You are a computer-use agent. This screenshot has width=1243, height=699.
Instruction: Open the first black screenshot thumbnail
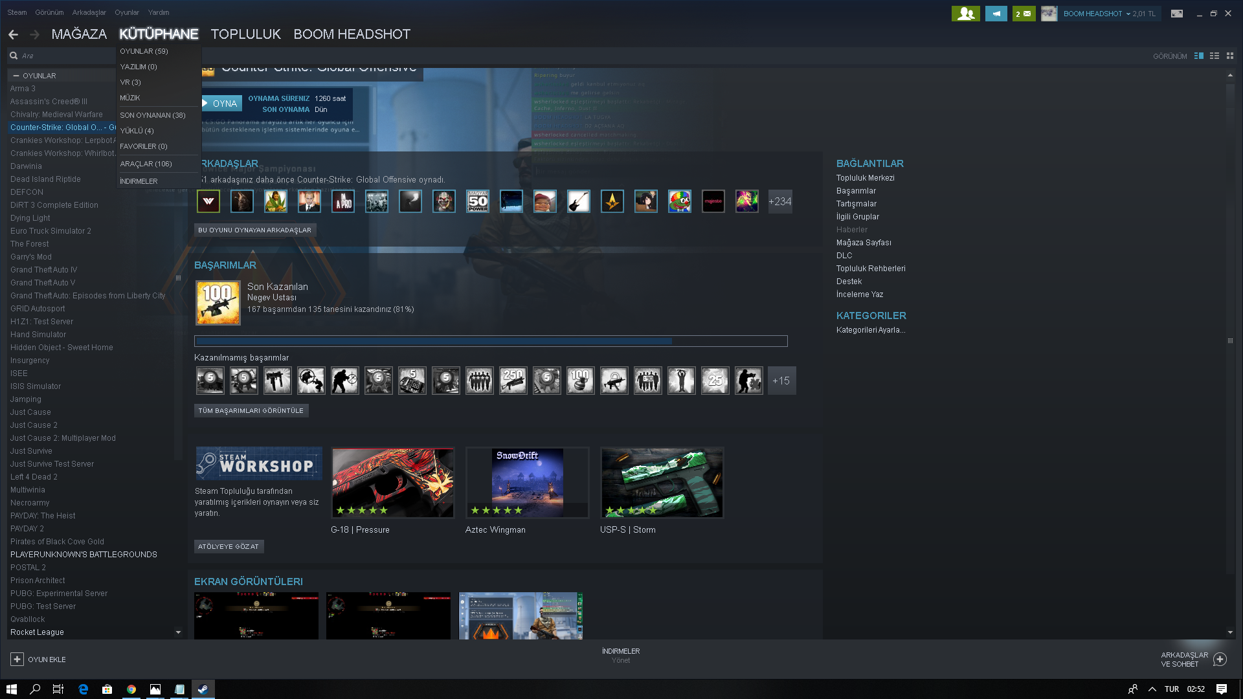tap(256, 616)
